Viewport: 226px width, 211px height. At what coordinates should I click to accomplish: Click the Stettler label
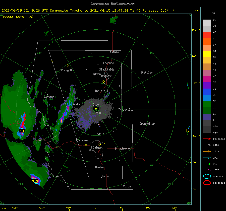tap(146, 73)
